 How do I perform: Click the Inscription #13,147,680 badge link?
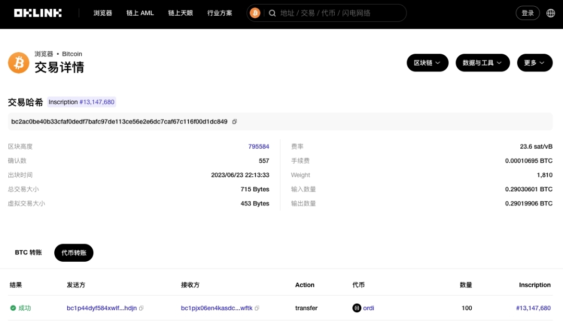click(81, 102)
